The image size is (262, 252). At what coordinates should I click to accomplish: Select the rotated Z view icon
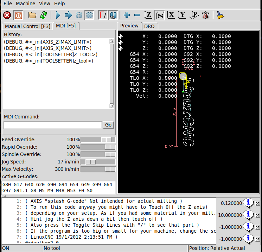pos(160,15)
